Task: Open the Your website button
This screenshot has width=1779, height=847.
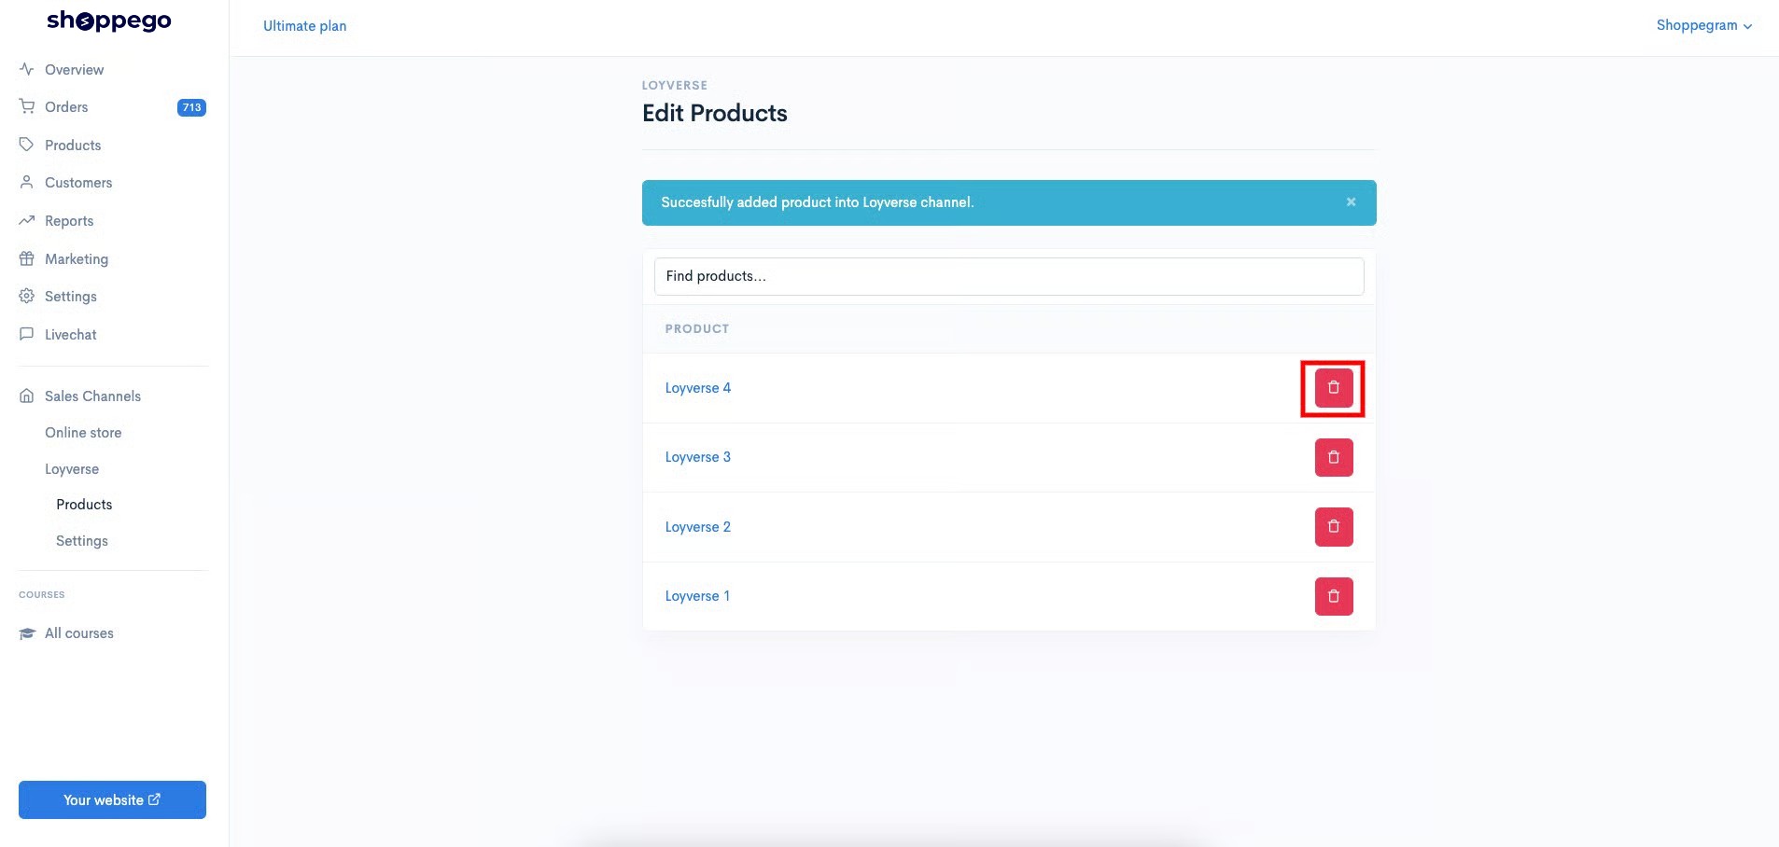Action: click(x=112, y=800)
